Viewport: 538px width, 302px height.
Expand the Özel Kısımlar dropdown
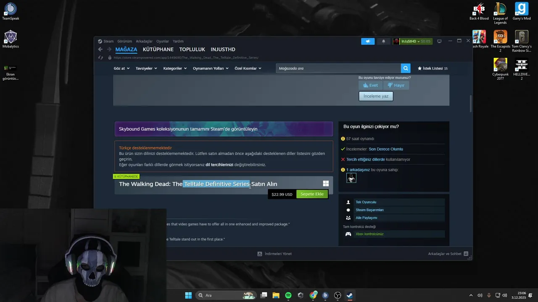point(248,68)
